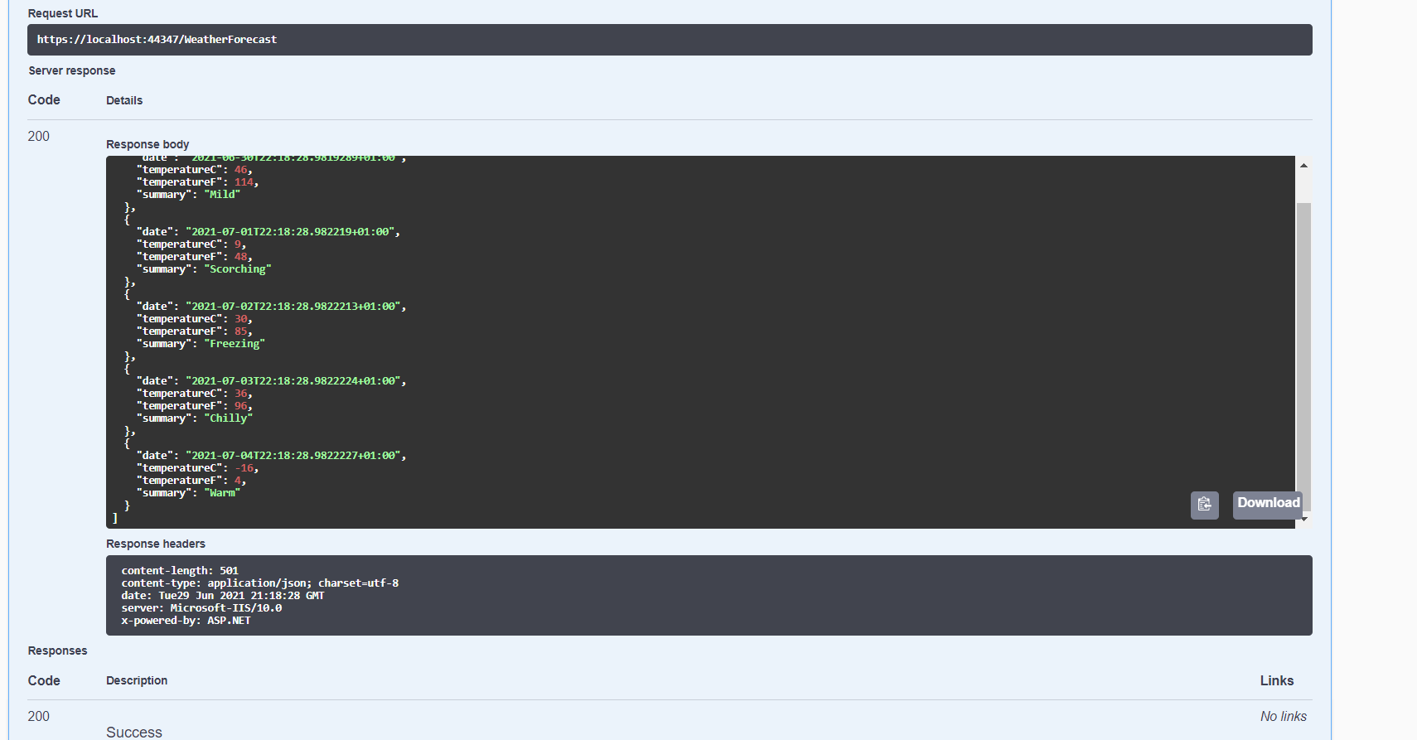Screen dimensions: 1417x740
Task: Click summary value "Chilly"
Action: pyautogui.click(x=229, y=418)
